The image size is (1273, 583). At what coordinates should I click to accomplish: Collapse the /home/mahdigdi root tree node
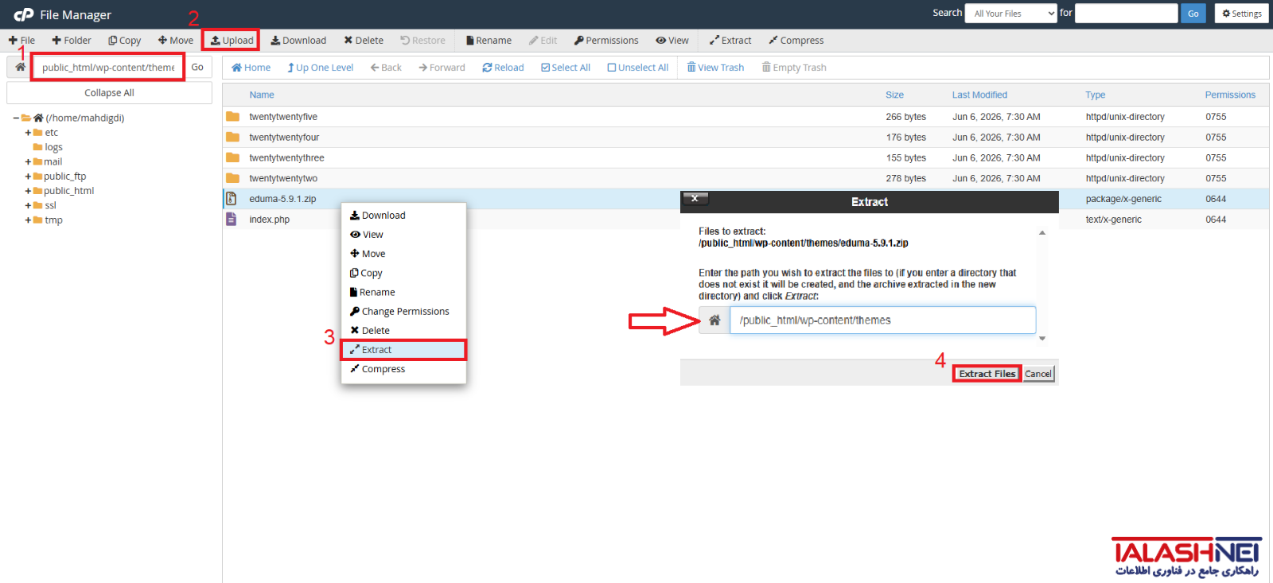coord(16,118)
